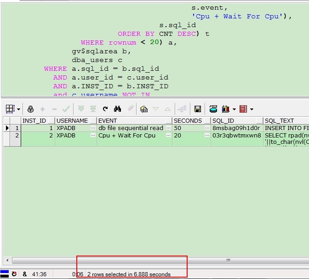Viewport: 309px width, 279px height.
Task: Open ellipsis for XPADB in row 2
Action: (93, 135)
